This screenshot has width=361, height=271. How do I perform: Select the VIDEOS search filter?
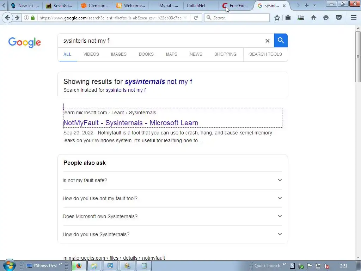coord(91,54)
